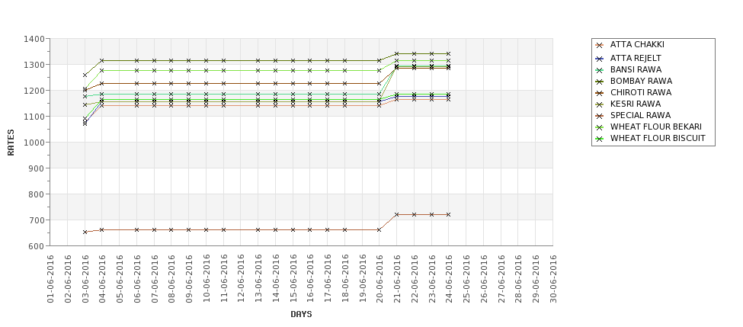This screenshot has width=743, height=327.
Task: Click the 600 y-axis tick label
Action: click(36, 246)
